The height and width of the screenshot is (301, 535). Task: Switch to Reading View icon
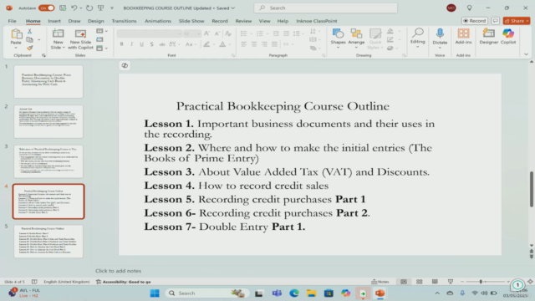[435, 282]
